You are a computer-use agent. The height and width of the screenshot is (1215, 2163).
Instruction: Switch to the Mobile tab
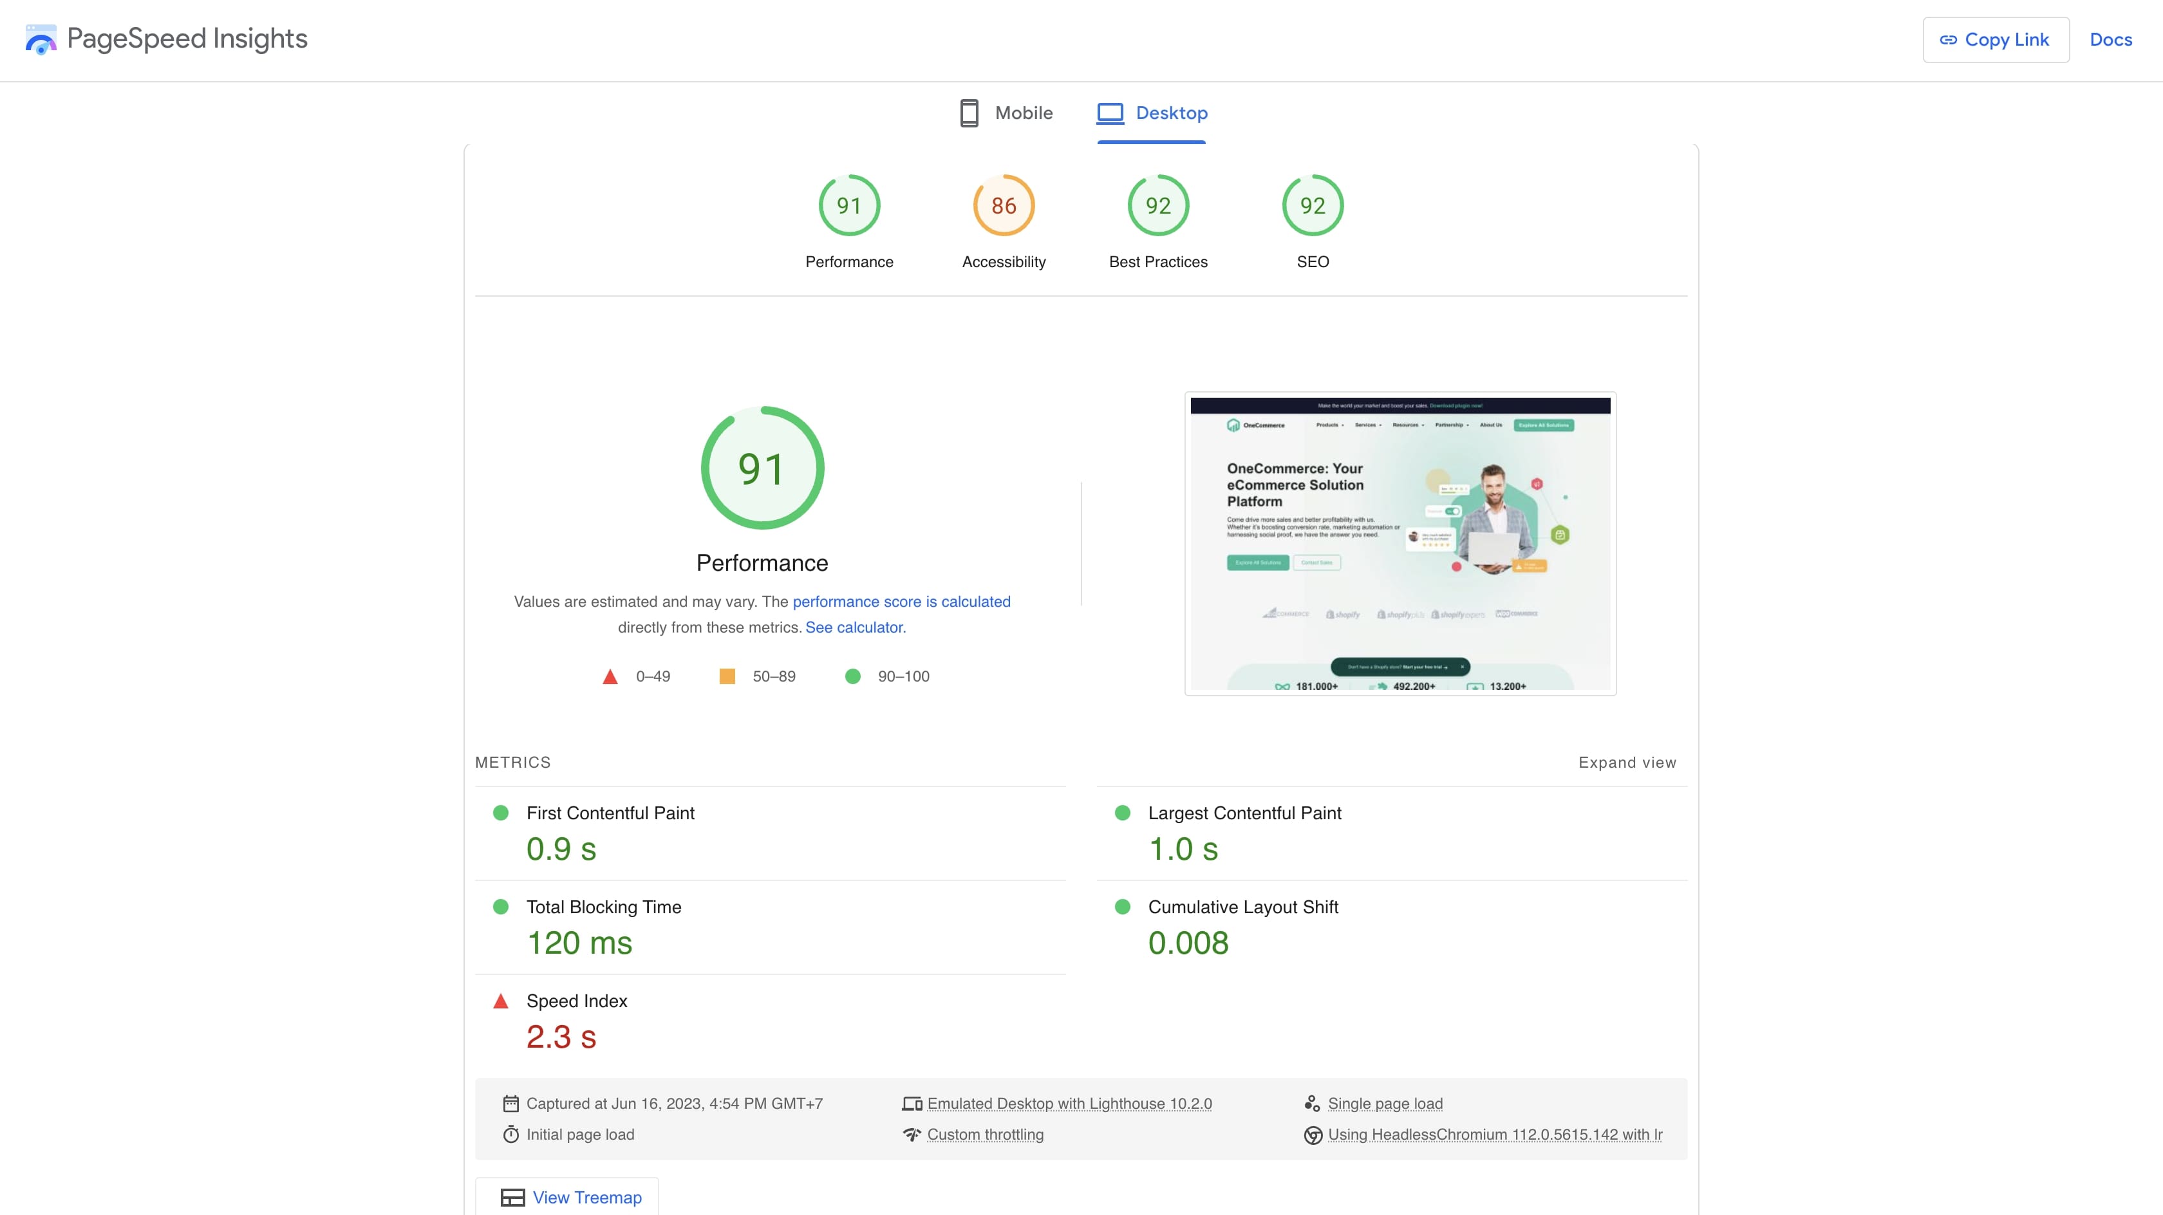pyautogui.click(x=1006, y=113)
